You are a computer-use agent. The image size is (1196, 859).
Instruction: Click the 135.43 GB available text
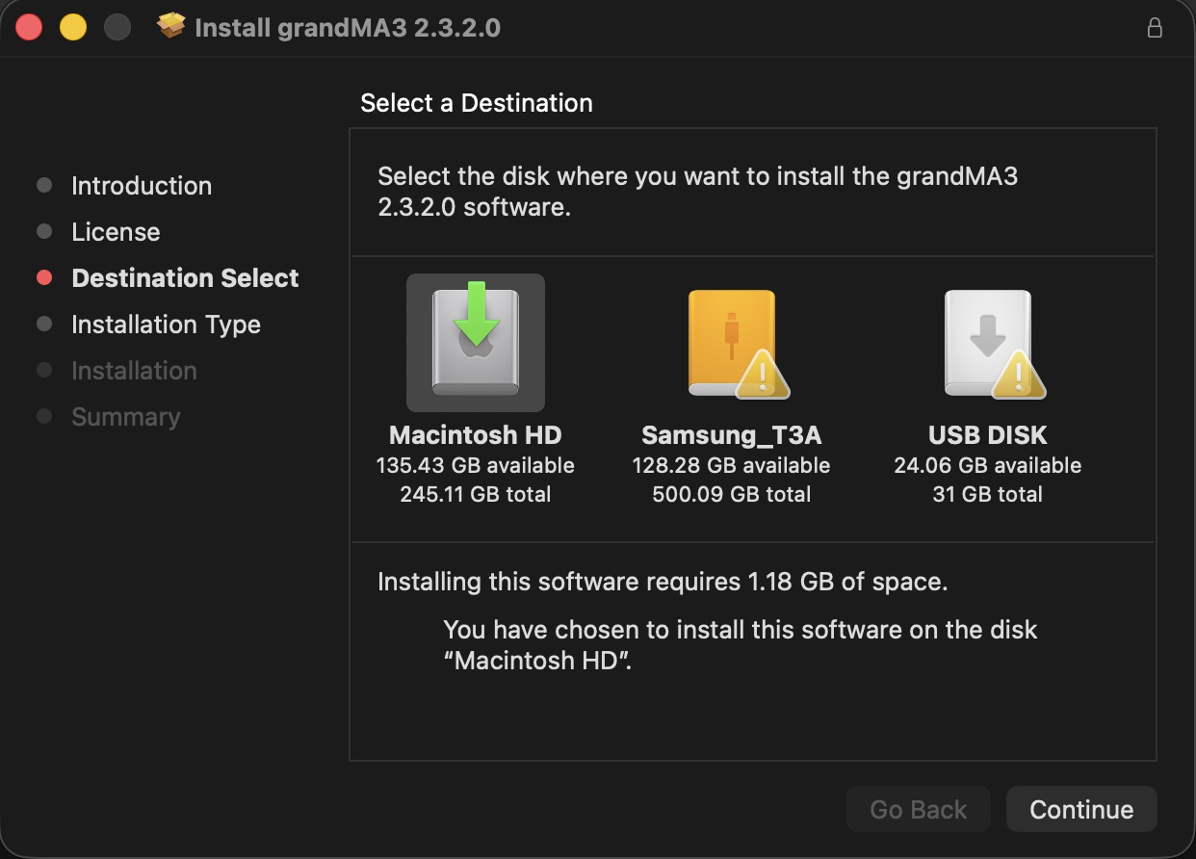pos(476,465)
